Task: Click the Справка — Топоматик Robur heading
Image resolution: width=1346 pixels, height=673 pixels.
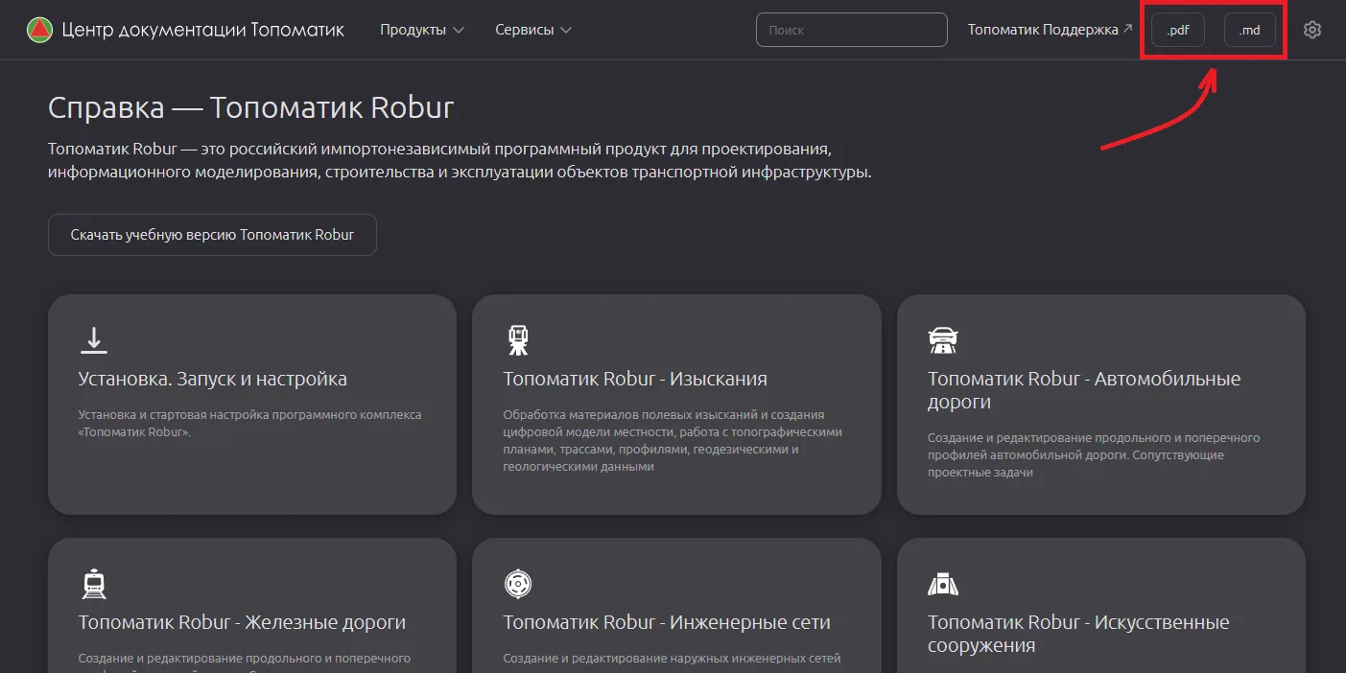Action: 251,107
